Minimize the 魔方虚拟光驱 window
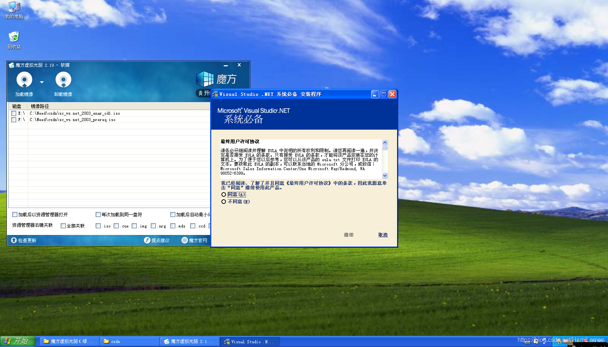 click(x=226, y=65)
